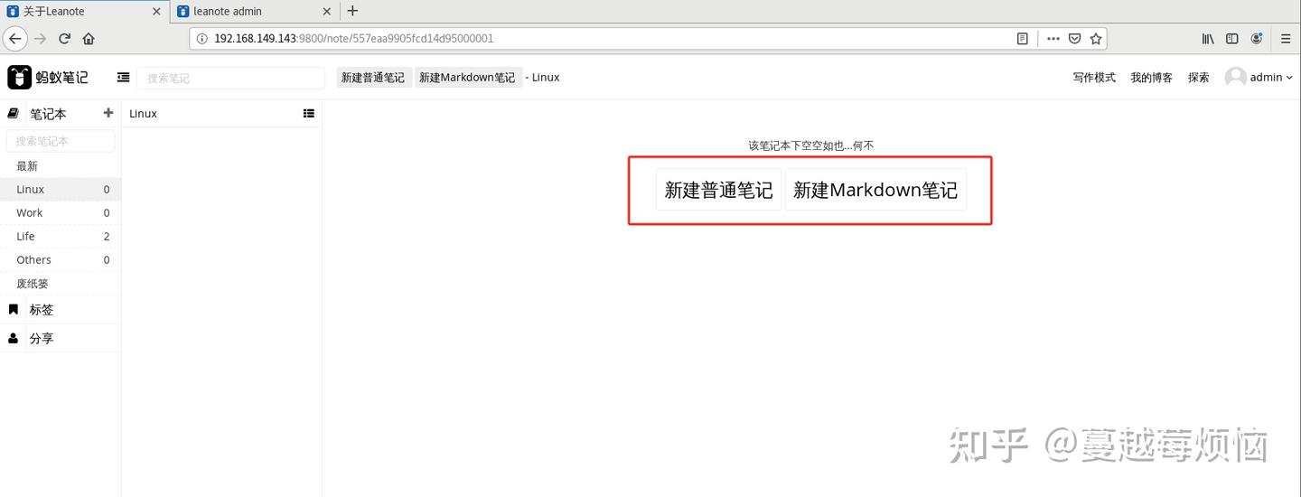The width and height of the screenshot is (1301, 497).
Task: Open the page actions three-dots menu
Action: (x=1053, y=39)
